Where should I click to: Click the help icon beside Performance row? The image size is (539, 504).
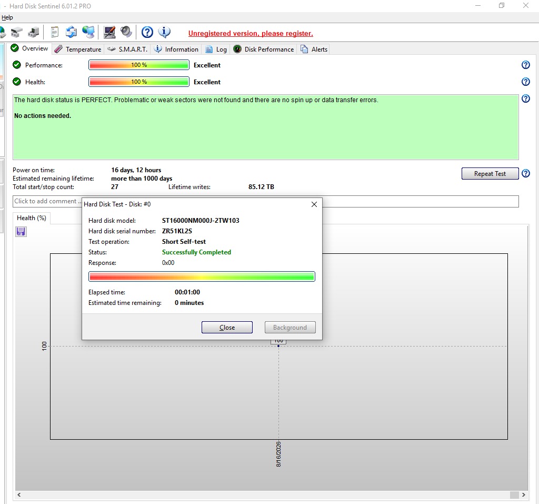(x=526, y=65)
